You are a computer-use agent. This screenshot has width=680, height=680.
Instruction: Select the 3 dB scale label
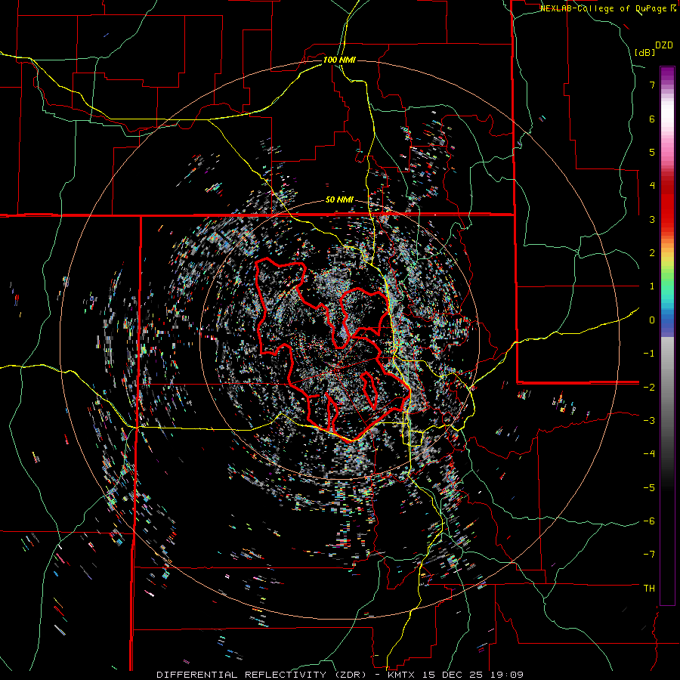652,219
